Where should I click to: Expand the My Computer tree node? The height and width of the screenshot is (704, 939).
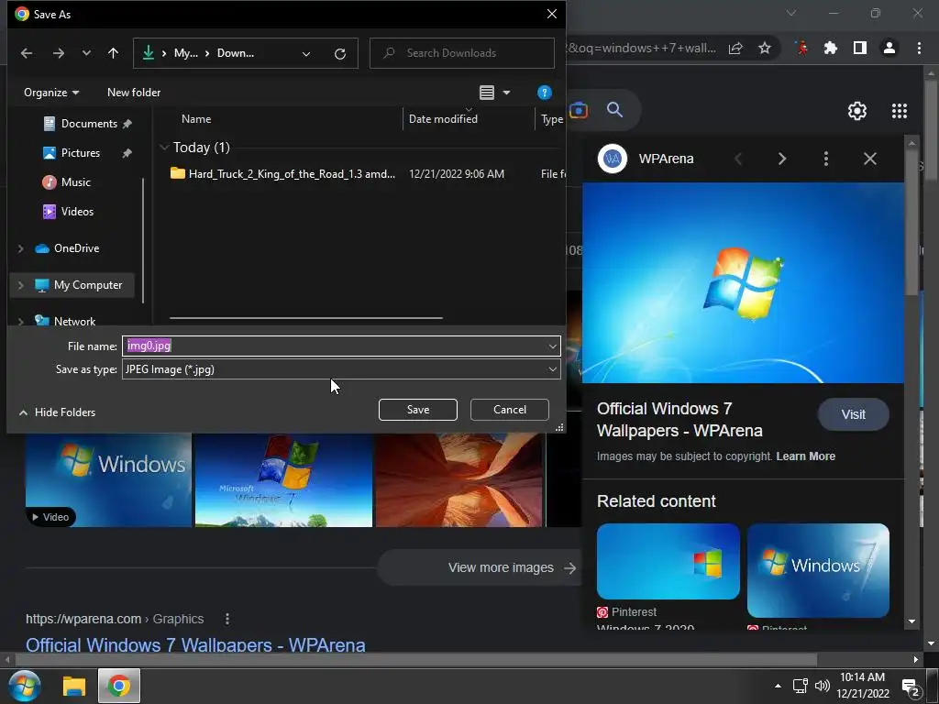21,285
